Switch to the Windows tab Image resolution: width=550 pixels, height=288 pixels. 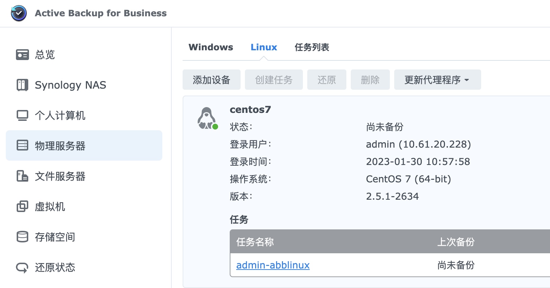[211, 47]
